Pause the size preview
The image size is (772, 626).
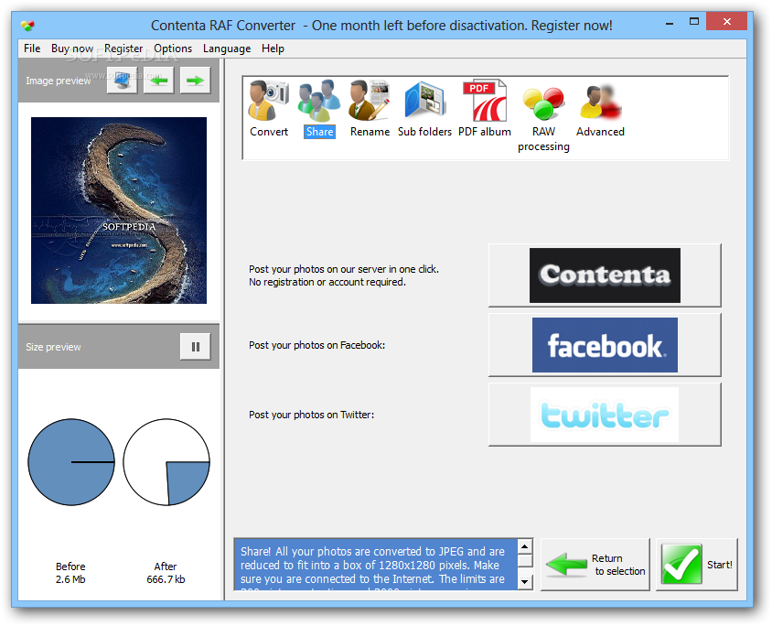pos(196,347)
